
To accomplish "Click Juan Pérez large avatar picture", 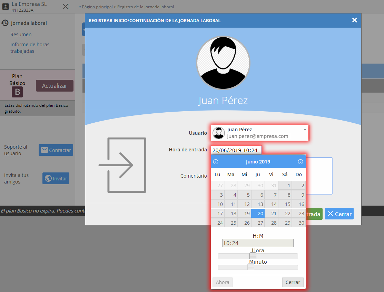I will [223, 63].
